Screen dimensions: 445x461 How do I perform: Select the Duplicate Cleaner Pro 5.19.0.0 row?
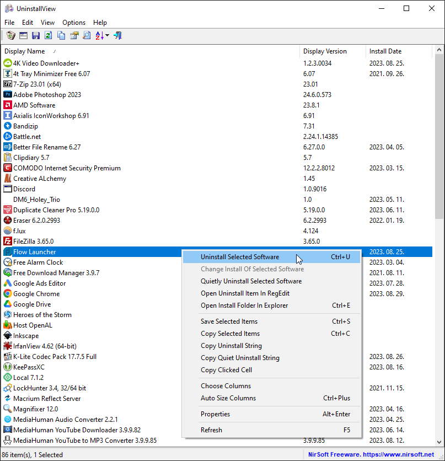(217, 210)
